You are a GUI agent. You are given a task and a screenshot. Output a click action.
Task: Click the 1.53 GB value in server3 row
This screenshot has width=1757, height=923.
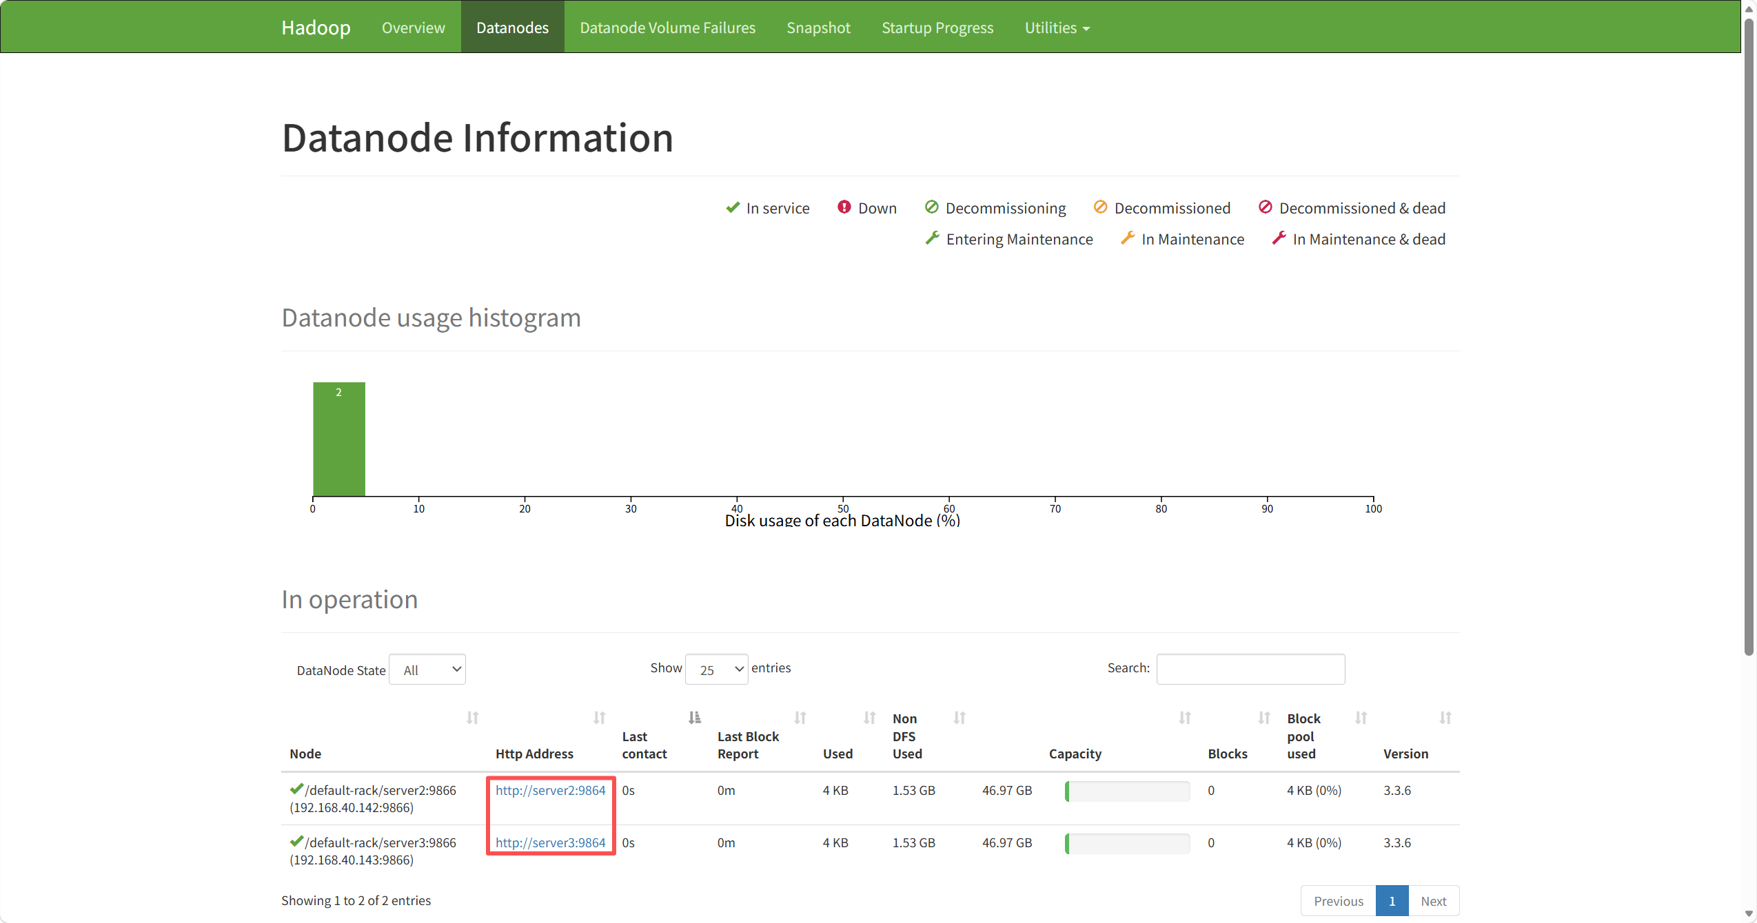pos(914,842)
